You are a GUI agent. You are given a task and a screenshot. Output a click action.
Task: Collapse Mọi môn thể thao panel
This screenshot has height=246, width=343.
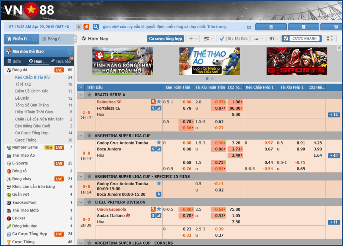70,51
